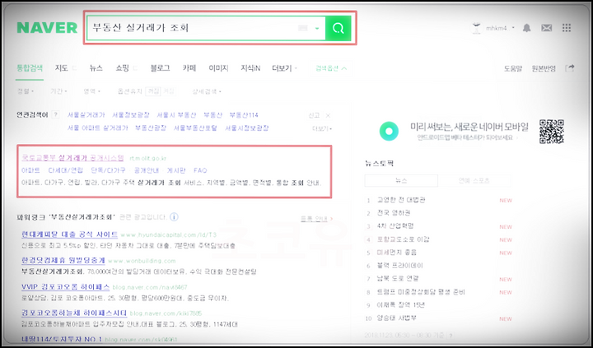Switch to the 뉴스 search tab

96,68
